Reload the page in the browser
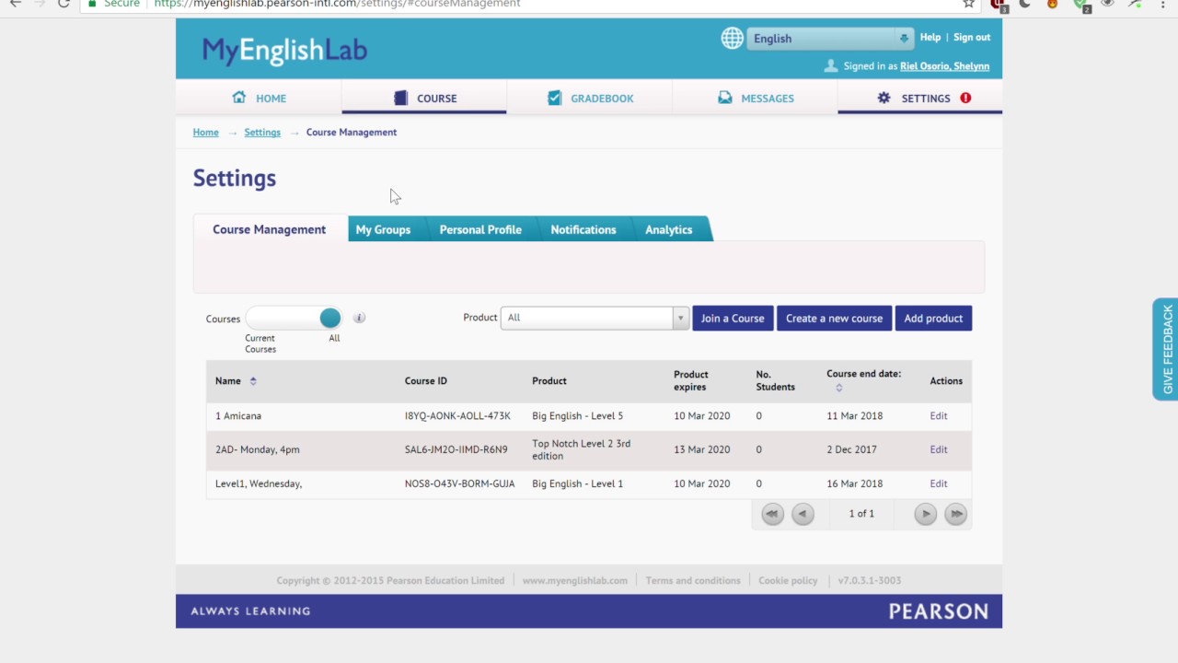The image size is (1178, 663). (x=64, y=4)
